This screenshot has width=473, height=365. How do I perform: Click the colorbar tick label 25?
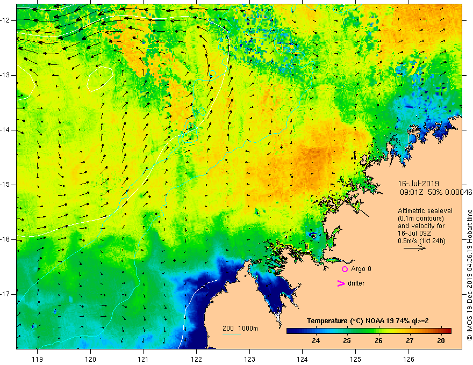(x=347, y=341)
